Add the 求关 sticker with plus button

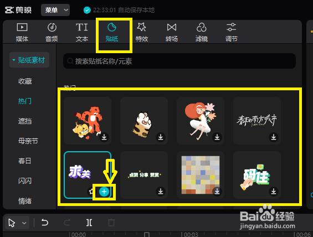pyautogui.click(x=104, y=192)
